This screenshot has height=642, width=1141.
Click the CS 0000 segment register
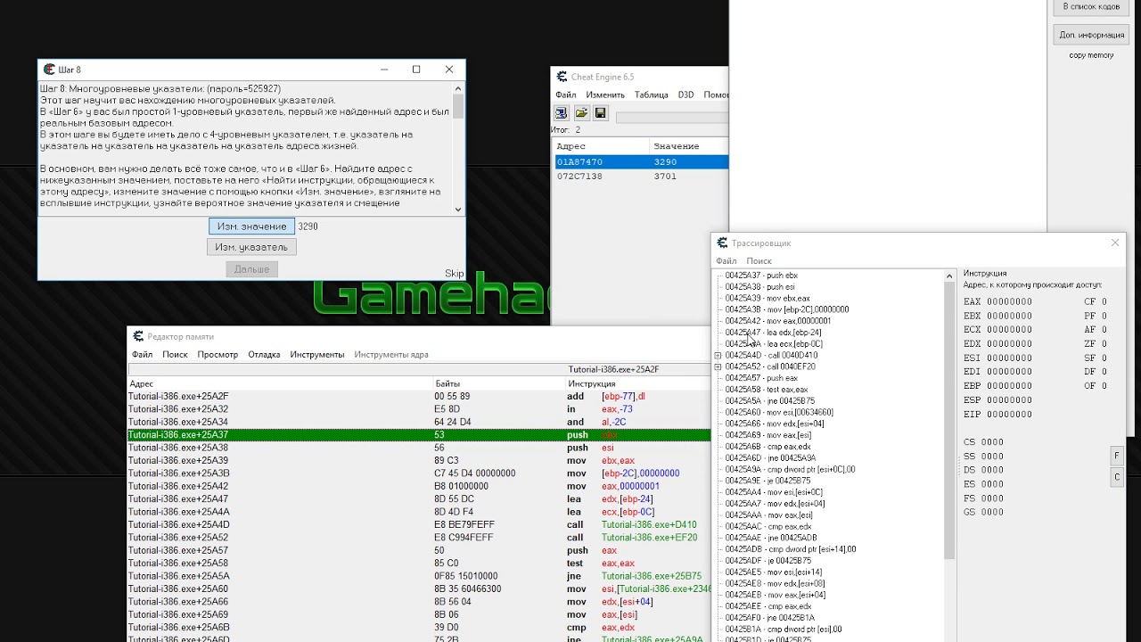[x=983, y=442]
